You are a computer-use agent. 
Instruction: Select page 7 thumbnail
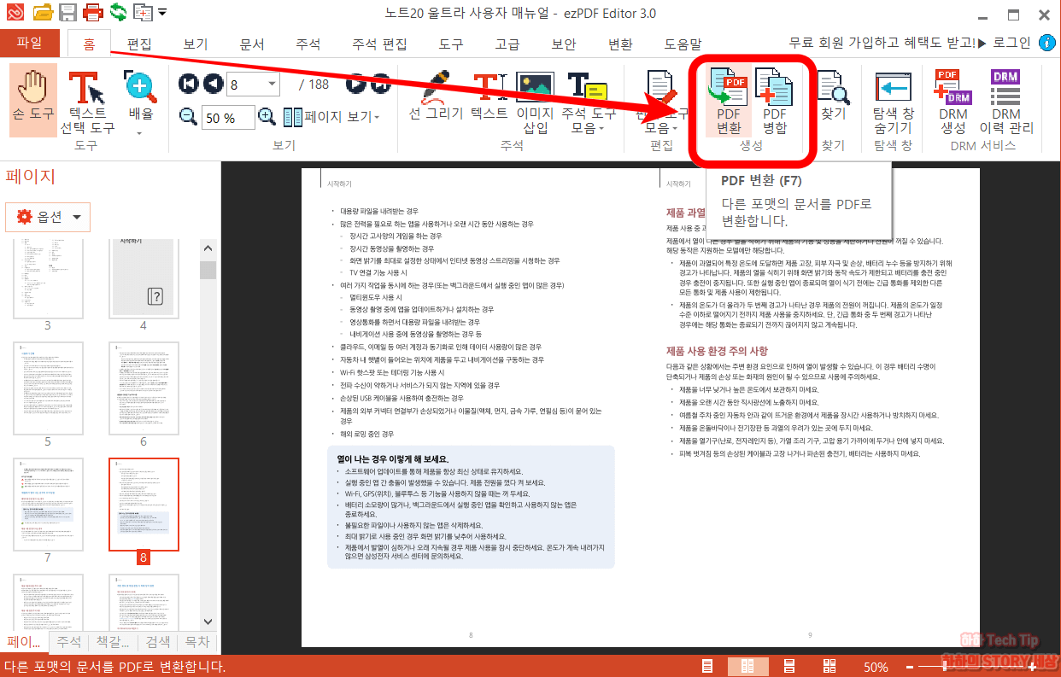[x=48, y=503]
